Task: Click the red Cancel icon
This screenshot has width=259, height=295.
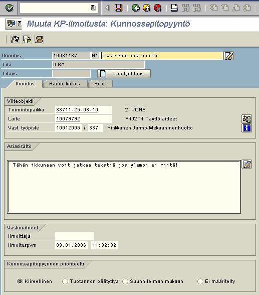Action: (158, 8)
